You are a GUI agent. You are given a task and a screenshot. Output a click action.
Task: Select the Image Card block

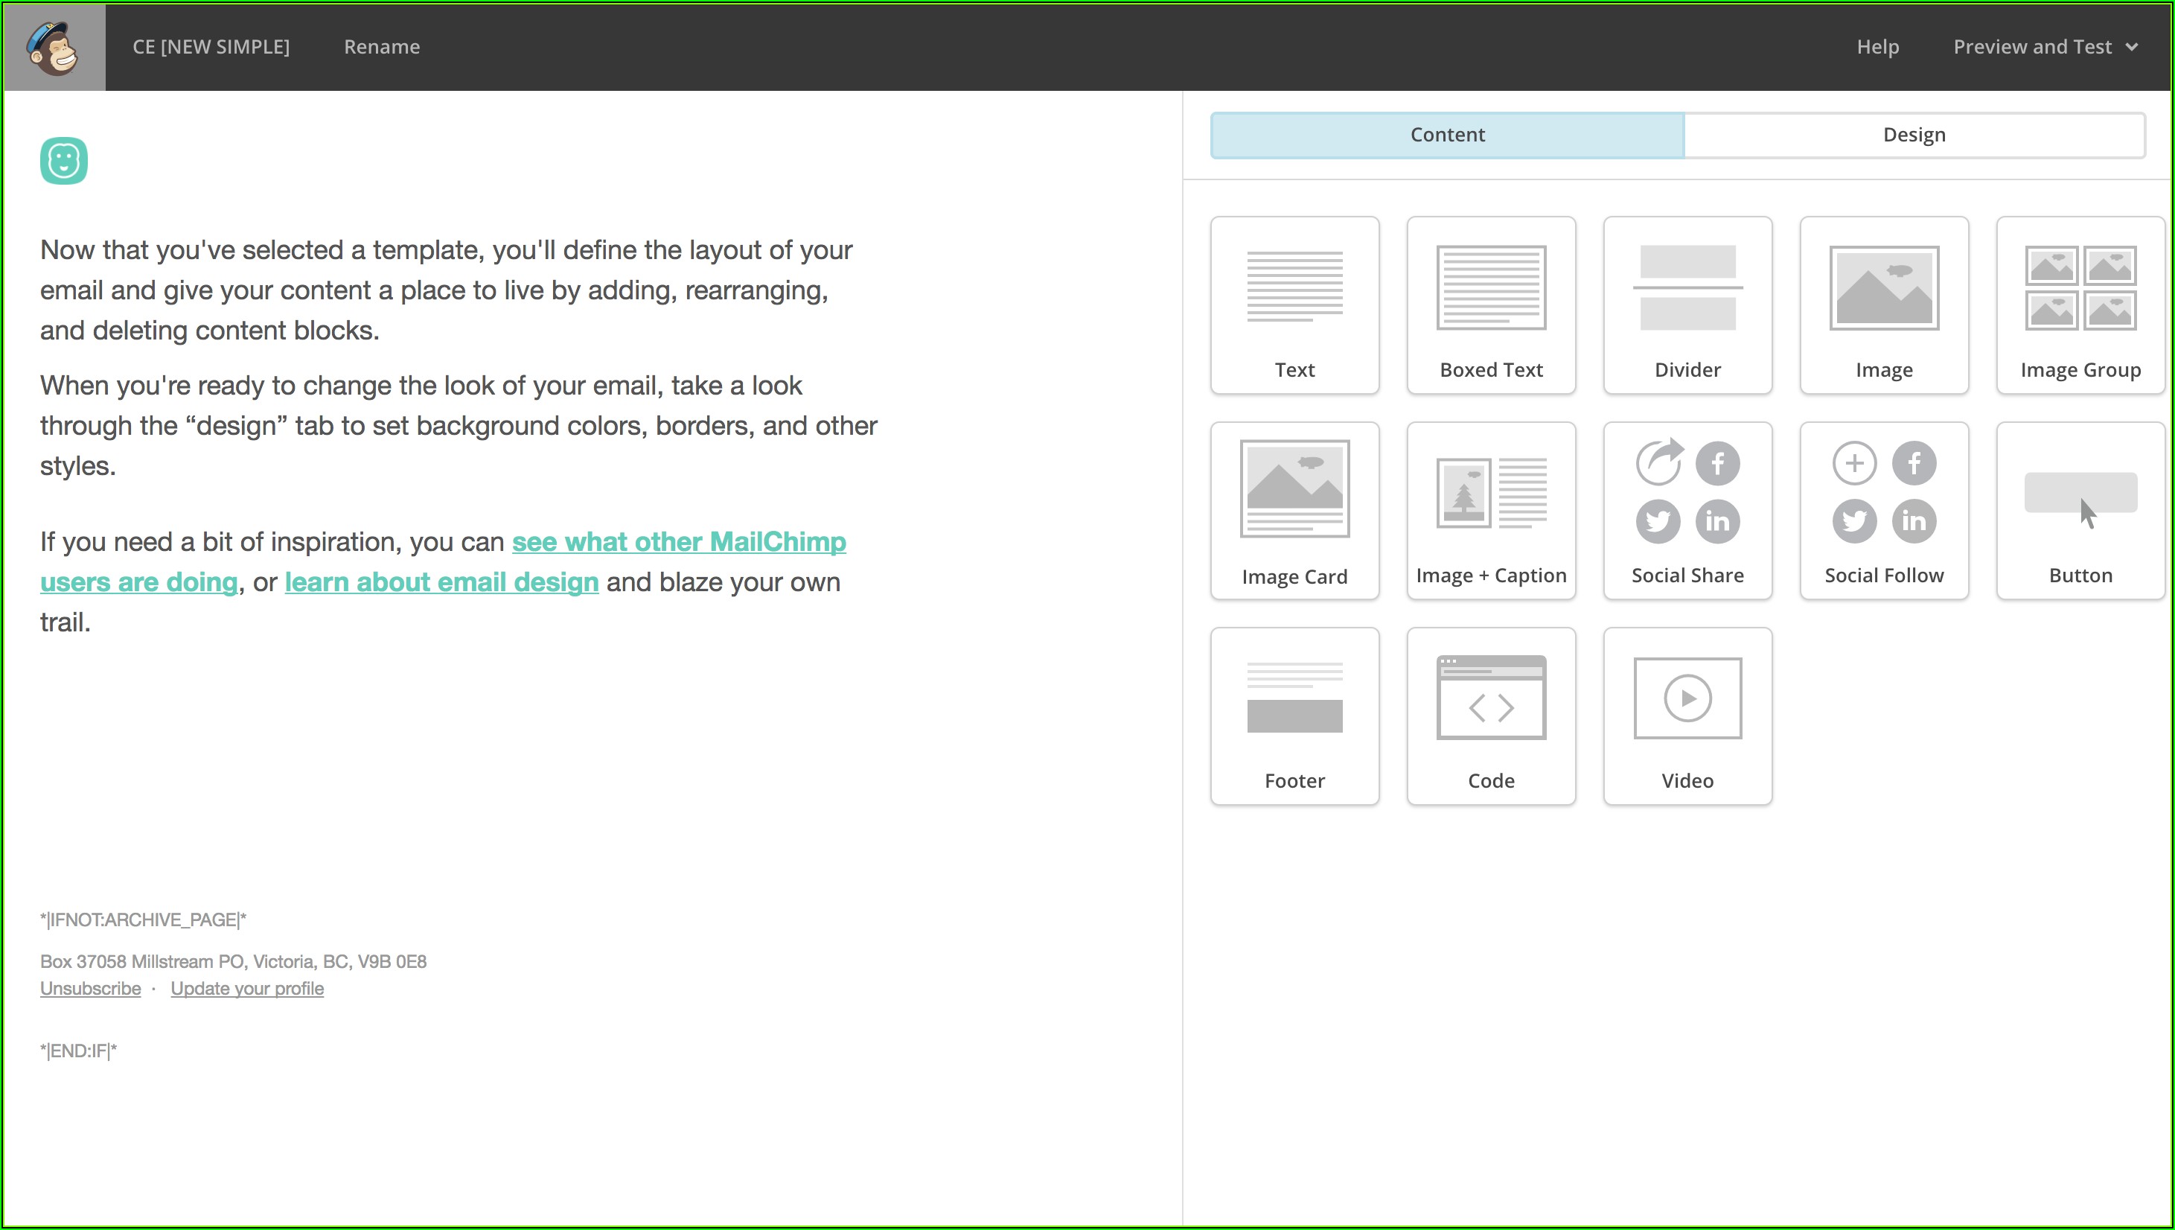(x=1294, y=511)
